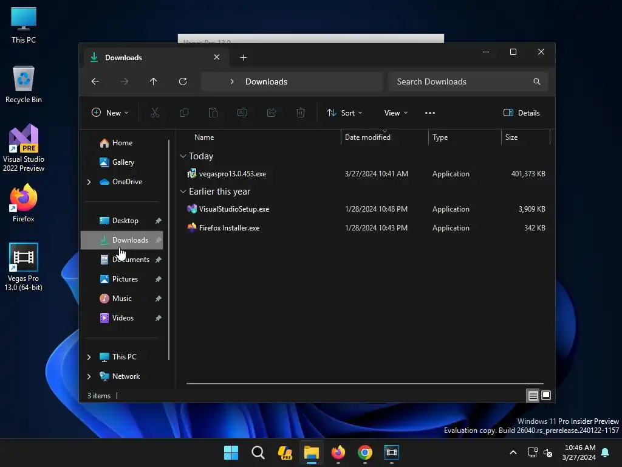Click the pin icon beside Videos
The height and width of the screenshot is (467, 622).
159,318
